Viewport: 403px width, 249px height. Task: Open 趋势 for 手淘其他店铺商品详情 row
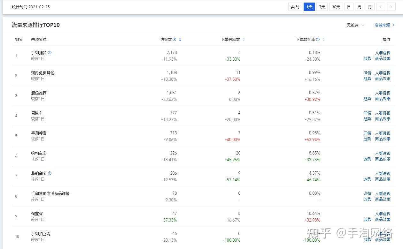click(367, 200)
